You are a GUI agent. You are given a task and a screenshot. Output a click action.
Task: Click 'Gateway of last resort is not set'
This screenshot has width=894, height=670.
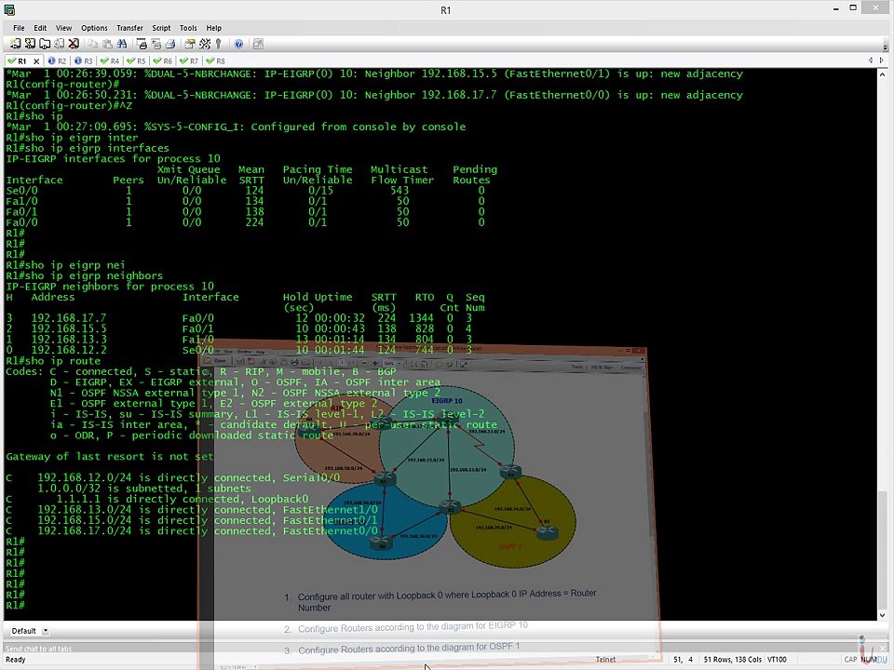pos(110,456)
